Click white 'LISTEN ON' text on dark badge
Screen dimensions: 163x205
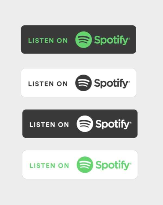point(49,125)
